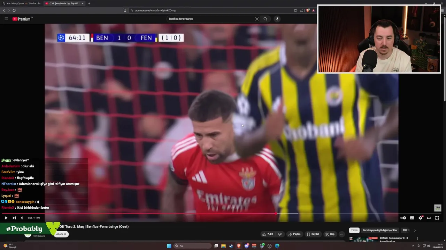
Task: Open the YouTube hamburger guide menu
Action: pyautogui.click(x=6, y=19)
